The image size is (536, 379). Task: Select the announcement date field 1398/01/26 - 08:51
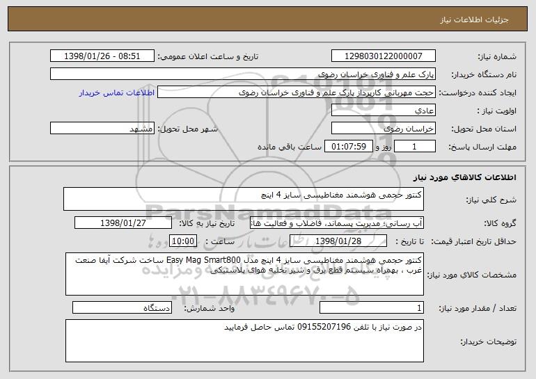coord(102,56)
